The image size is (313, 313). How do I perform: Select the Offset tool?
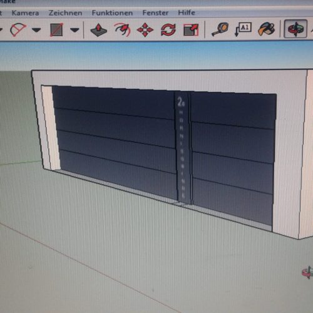(x=122, y=30)
